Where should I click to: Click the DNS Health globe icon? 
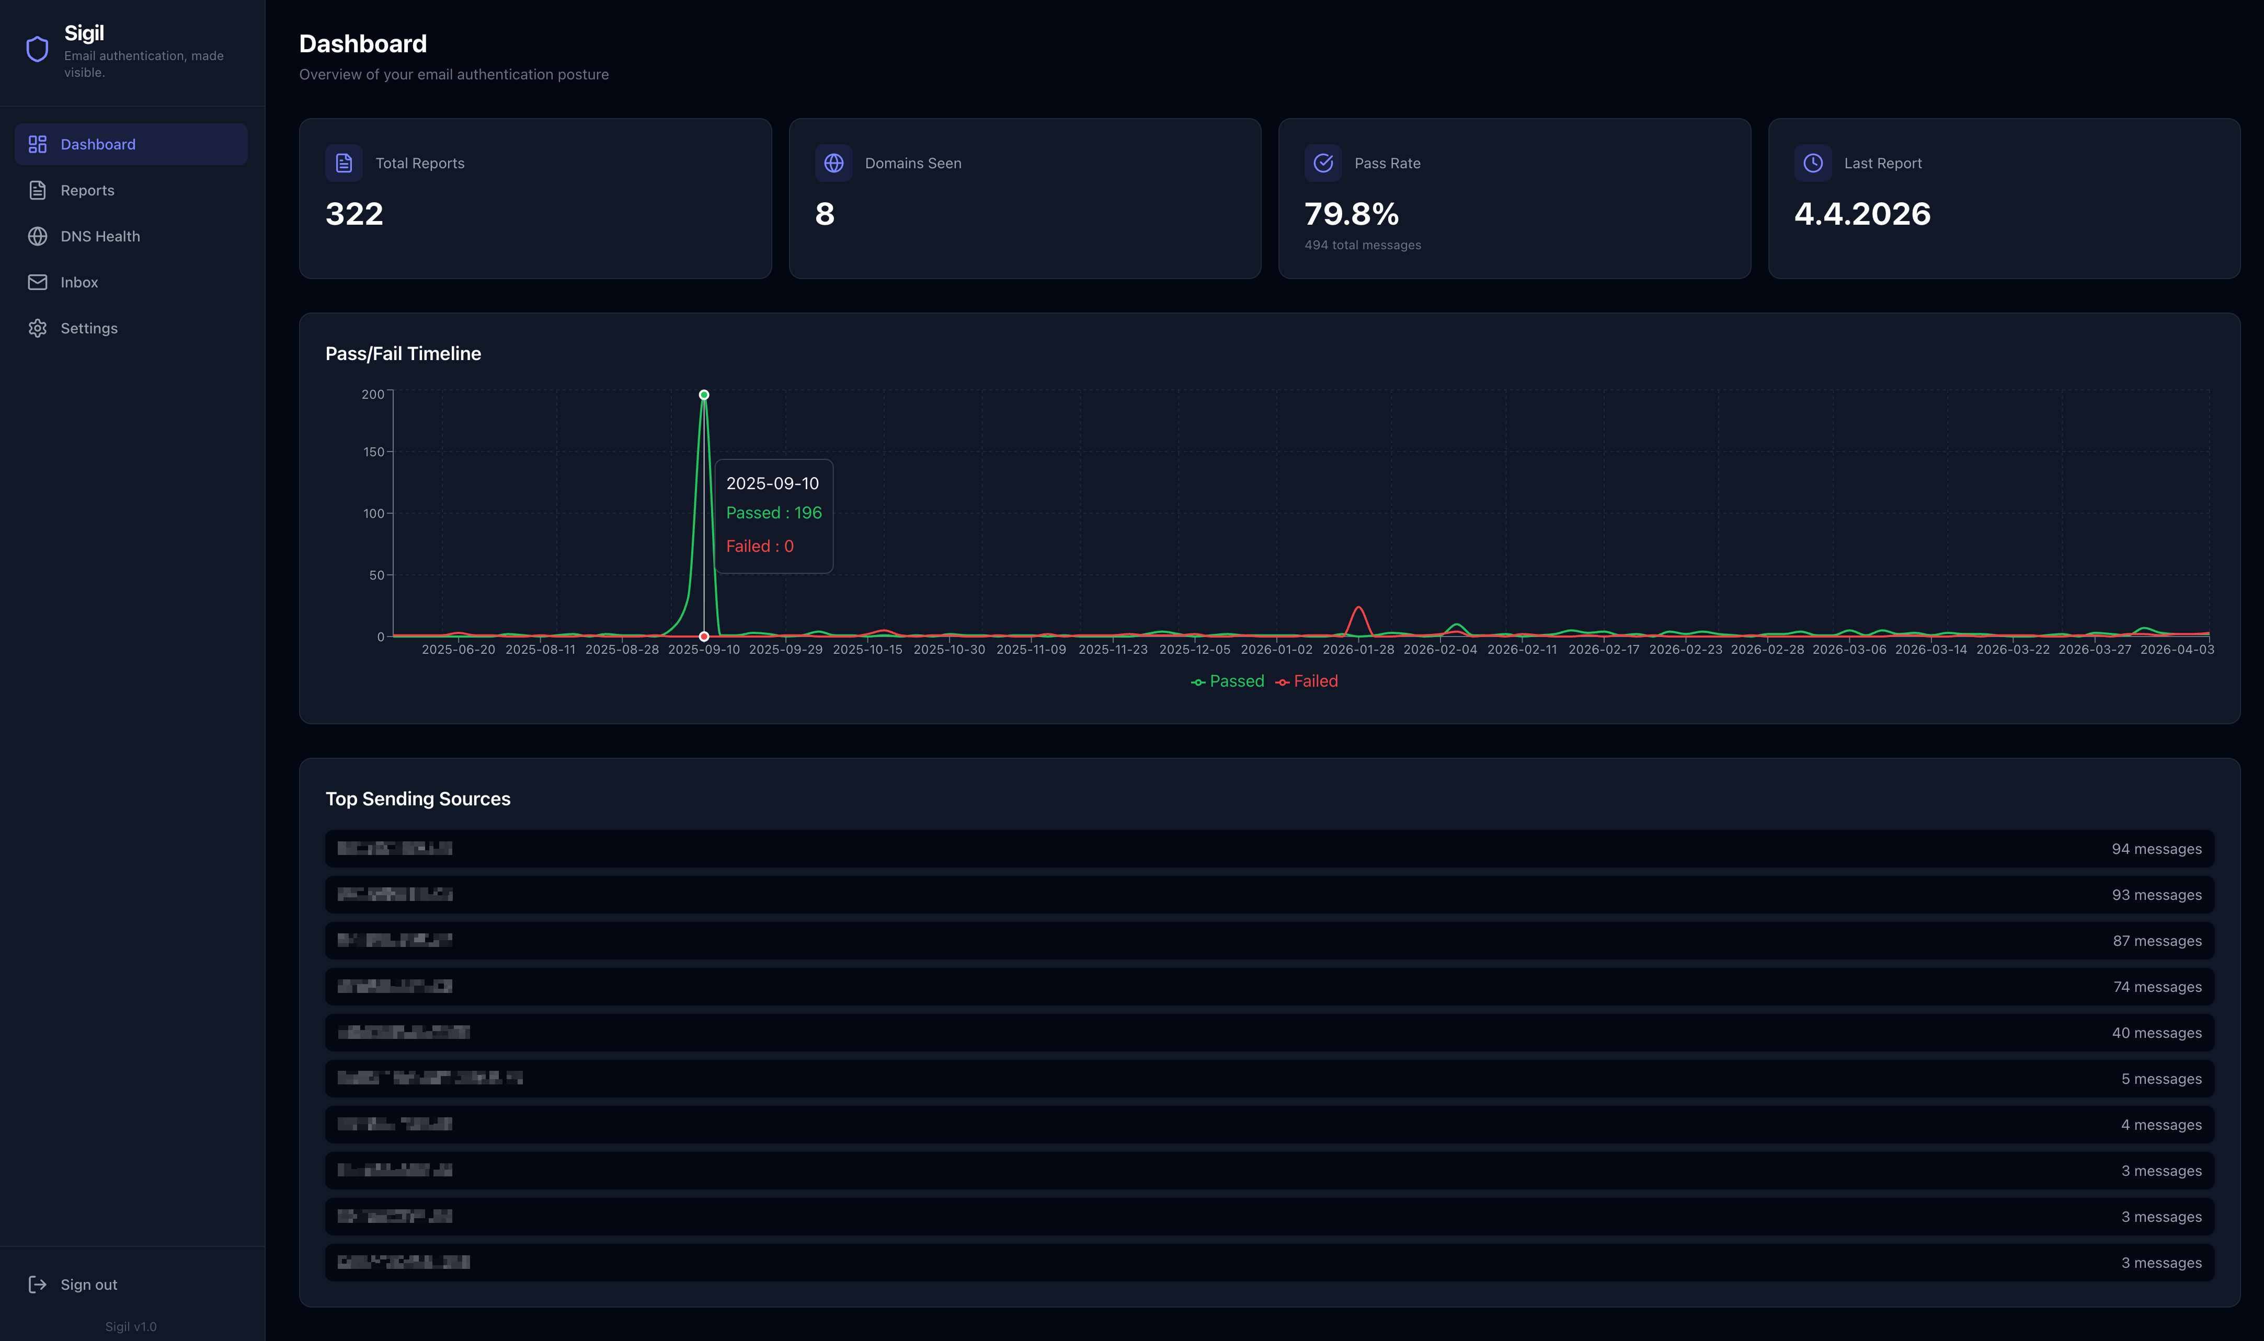pyautogui.click(x=37, y=237)
